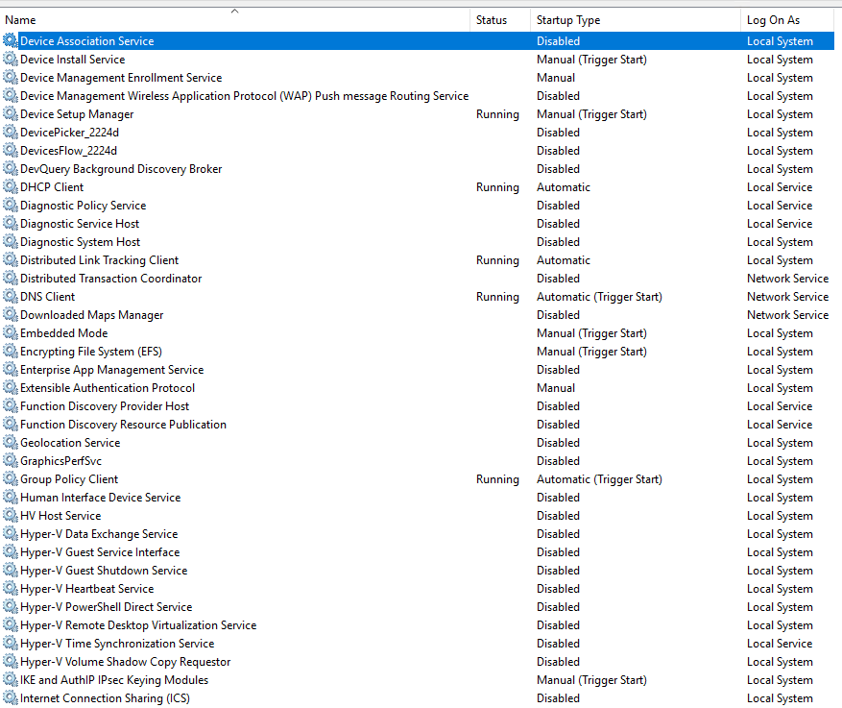
Task: Click Manual (Trigger Start) for Embedded Mode
Action: (591, 333)
